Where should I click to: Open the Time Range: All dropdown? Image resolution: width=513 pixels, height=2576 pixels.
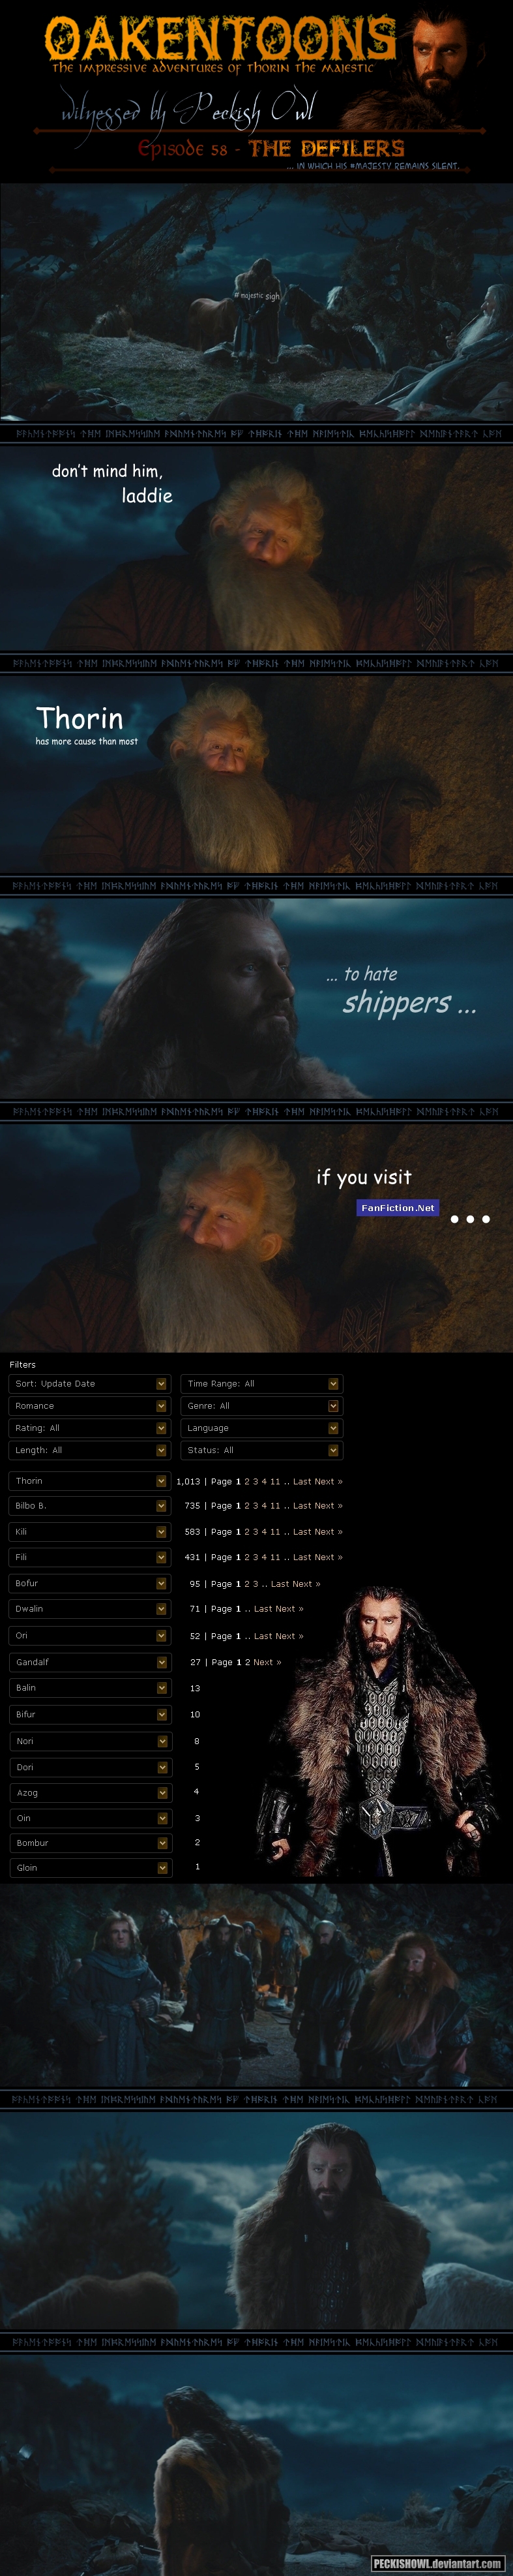tap(261, 1384)
